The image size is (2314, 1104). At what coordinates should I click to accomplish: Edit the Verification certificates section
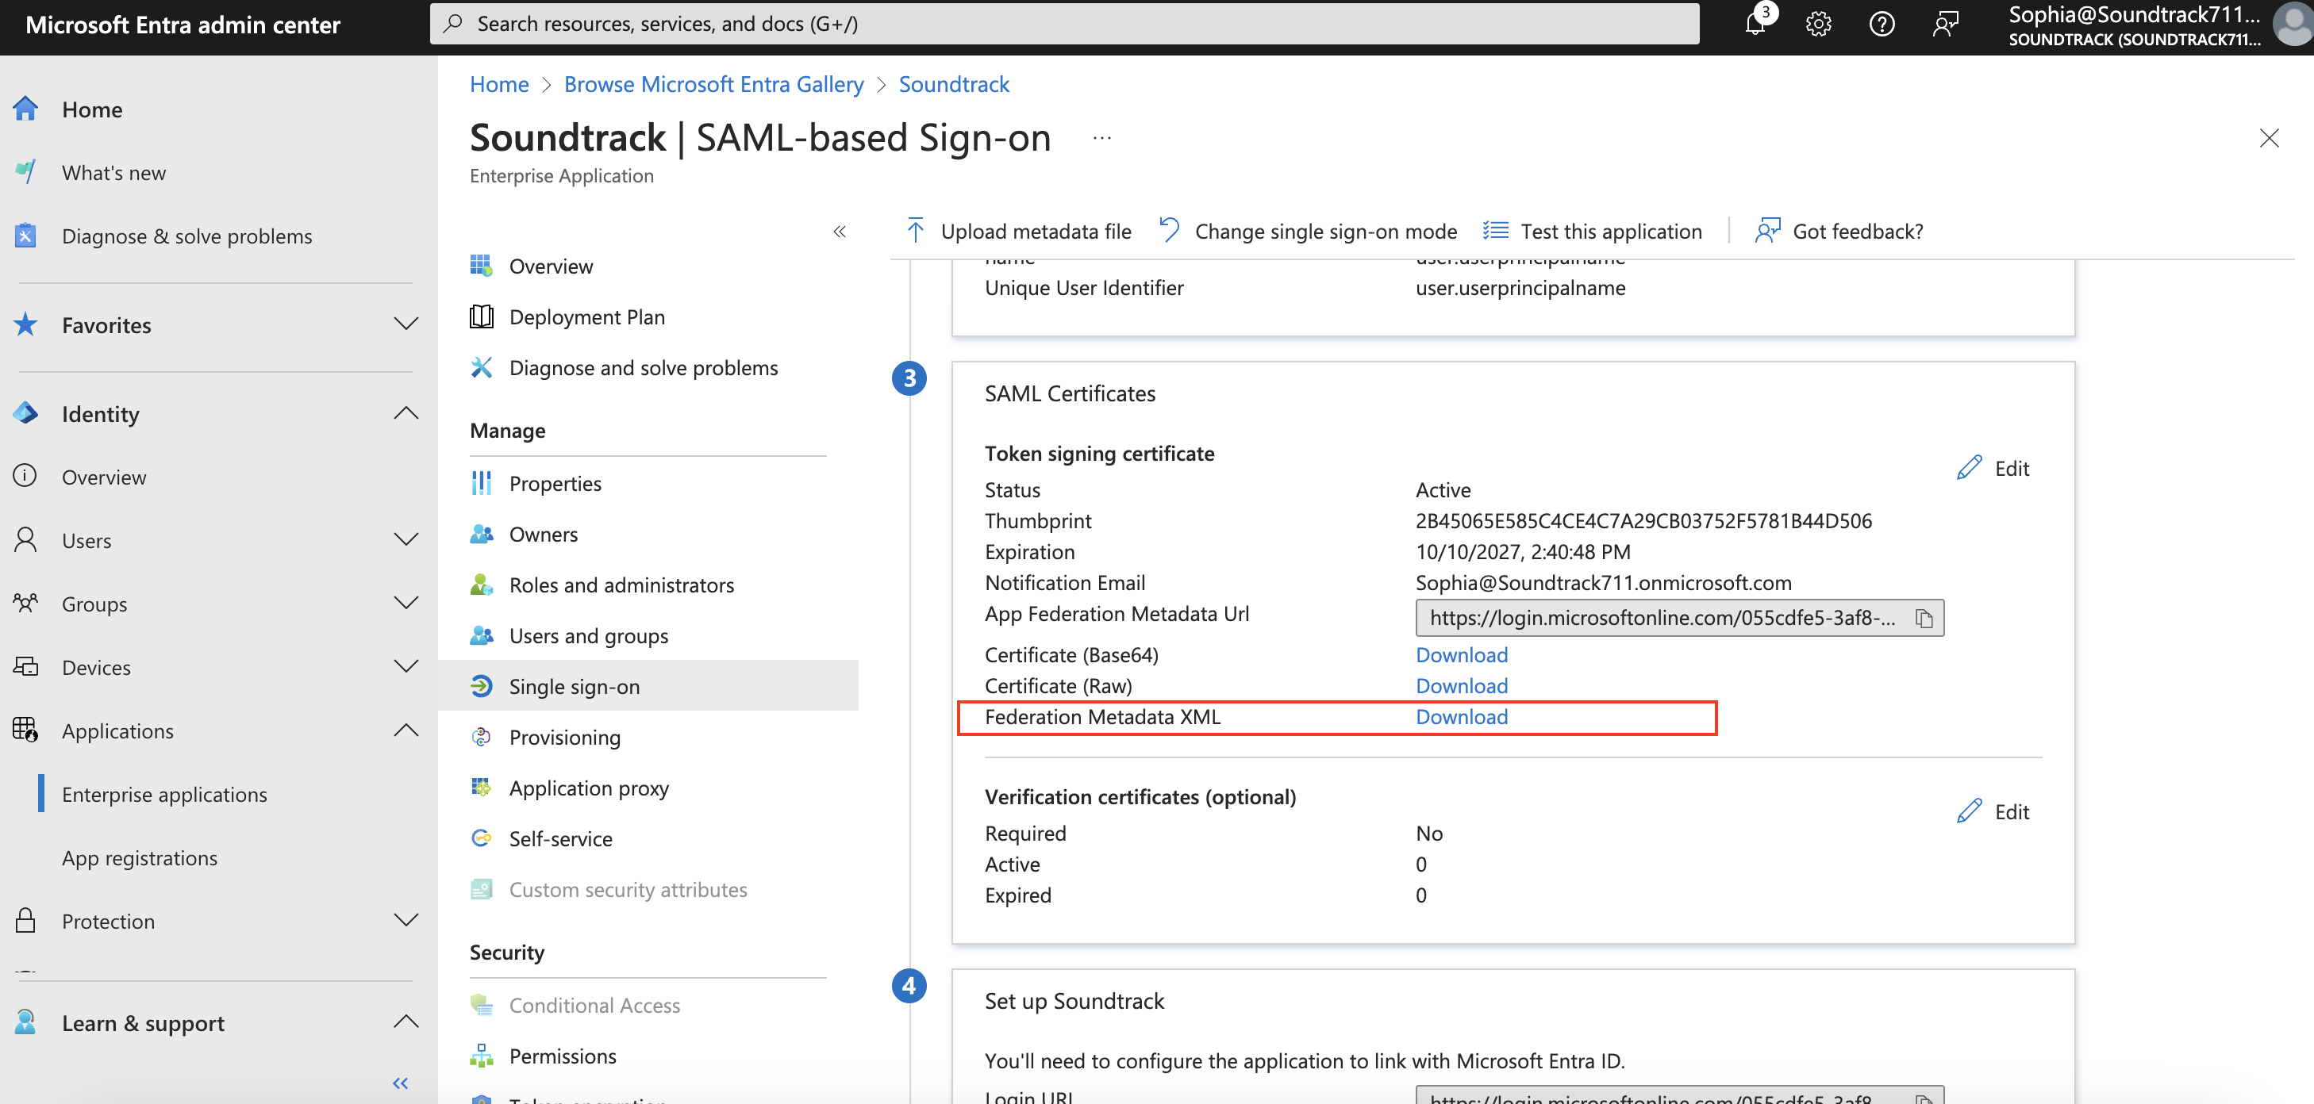click(x=1993, y=811)
